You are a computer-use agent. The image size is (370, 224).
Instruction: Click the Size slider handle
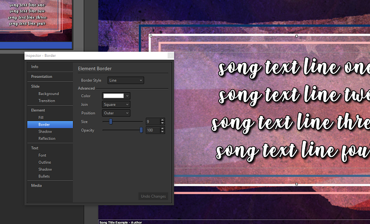[110, 122]
